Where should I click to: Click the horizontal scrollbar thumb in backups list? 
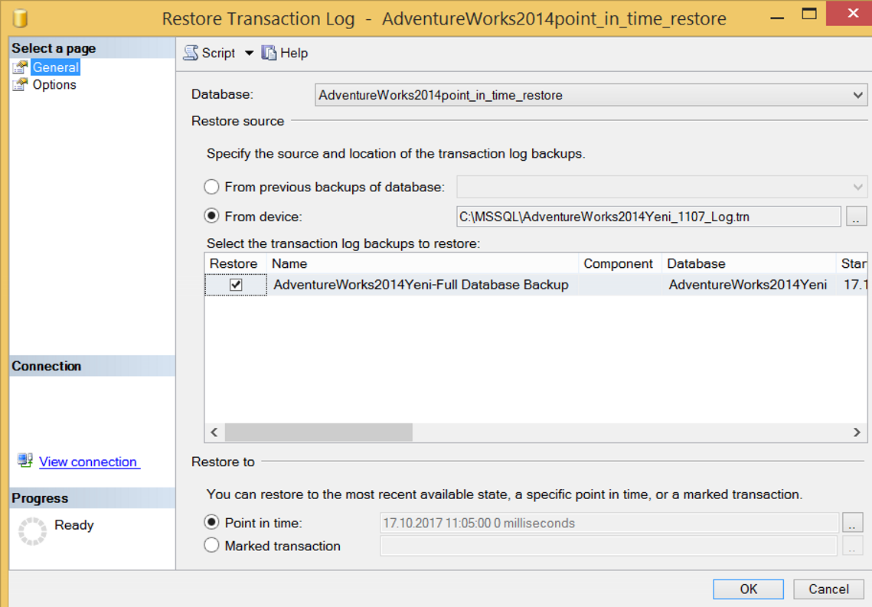[318, 432]
